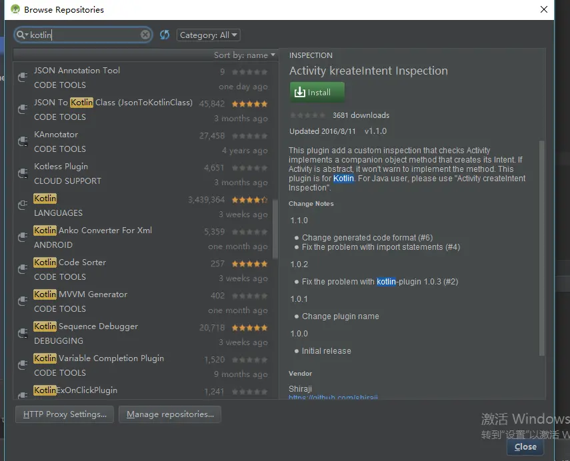Click the Close button at bottom
This screenshot has height=461, width=570.
[x=525, y=447]
